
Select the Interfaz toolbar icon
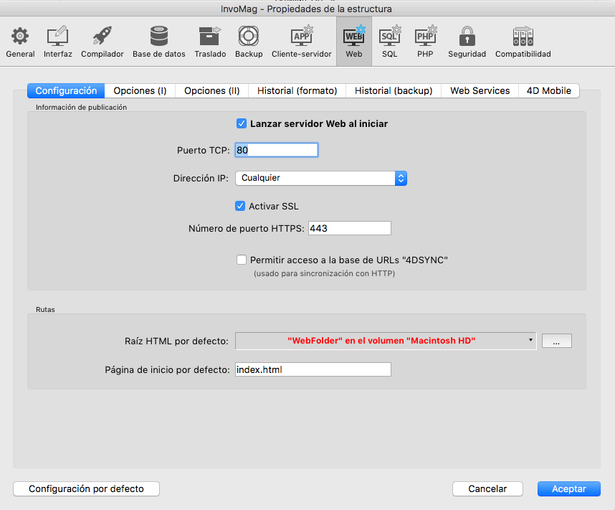pos(57,36)
